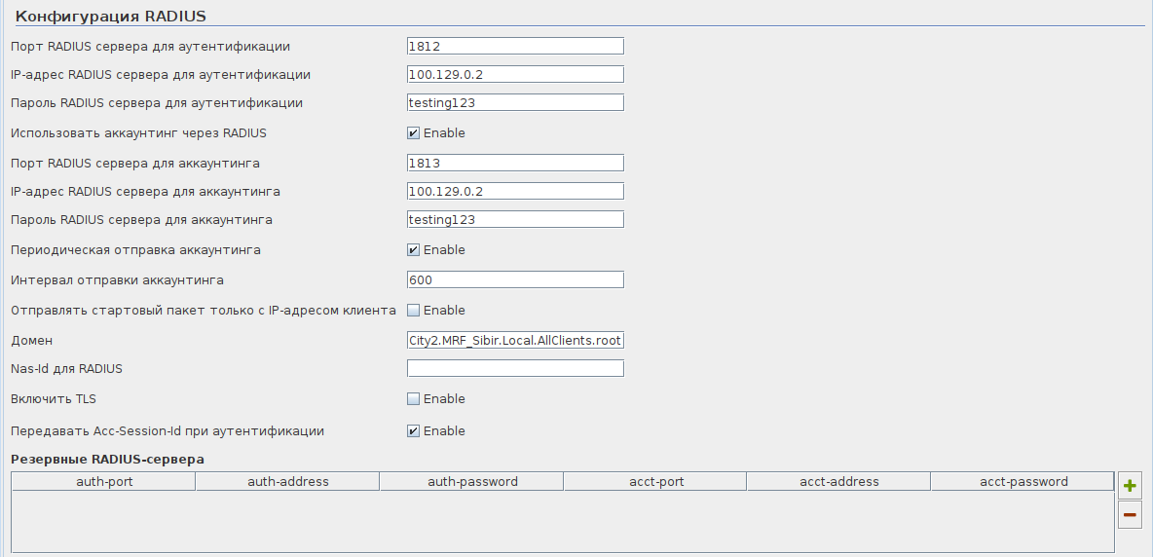Click the Domain input field
1153x557 pixels.
[515, 340]
